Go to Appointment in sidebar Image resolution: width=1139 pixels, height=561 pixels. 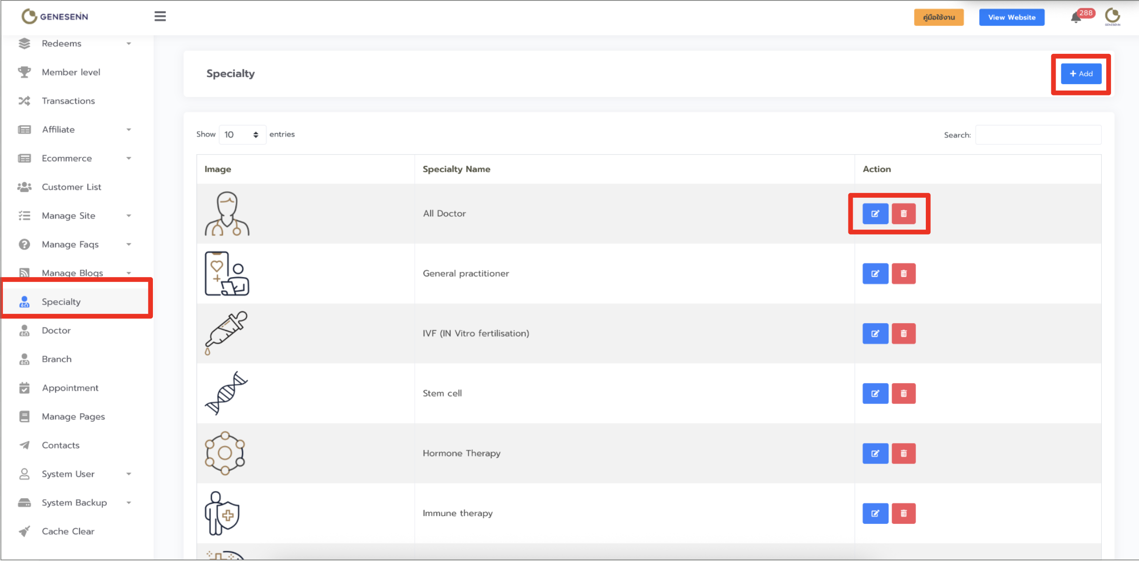coord(70,388)
